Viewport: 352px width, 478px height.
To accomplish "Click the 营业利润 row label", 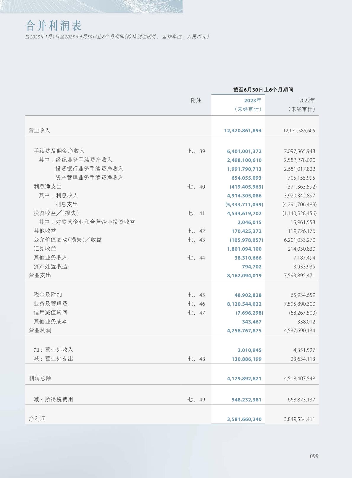I will coord(40,331).
